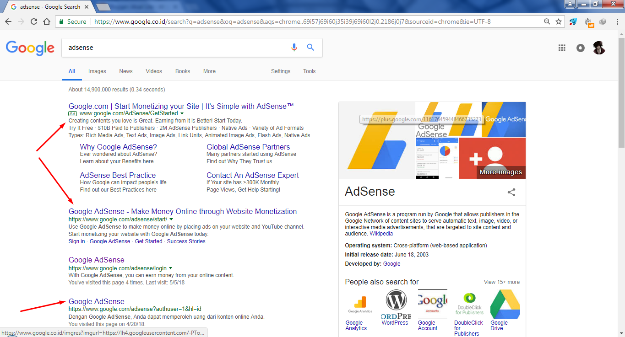Click the AdSense Best Practice sitelink
The height and width of the screenshot is (337, 625).
(x=119, y=175)
